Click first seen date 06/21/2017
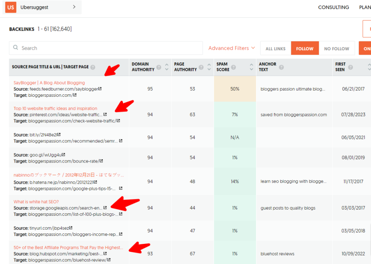Image resolution: width=371 pixels, height=264 pixels. click(x=353, y=89)
